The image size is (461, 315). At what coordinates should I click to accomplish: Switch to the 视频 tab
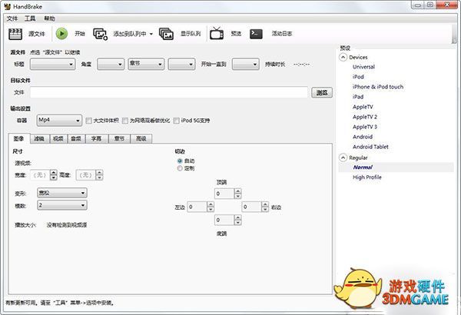pos(58,139)
